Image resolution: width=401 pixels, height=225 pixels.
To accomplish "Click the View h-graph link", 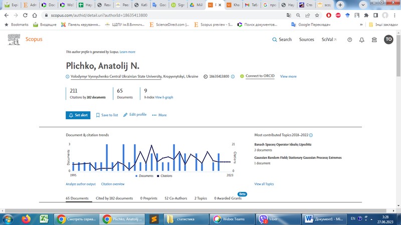I will [x=164, y=97].
